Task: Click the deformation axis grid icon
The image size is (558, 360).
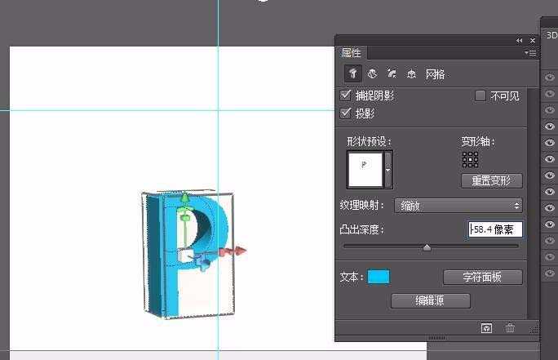Action: [470, 158]
